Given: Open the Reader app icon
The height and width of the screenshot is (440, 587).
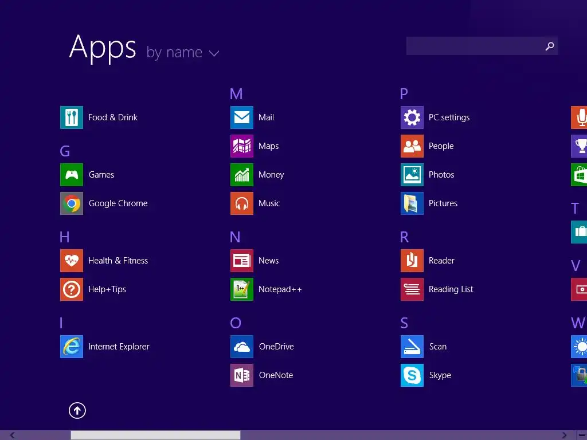Looking at the screenshot, I should (412, 261).
